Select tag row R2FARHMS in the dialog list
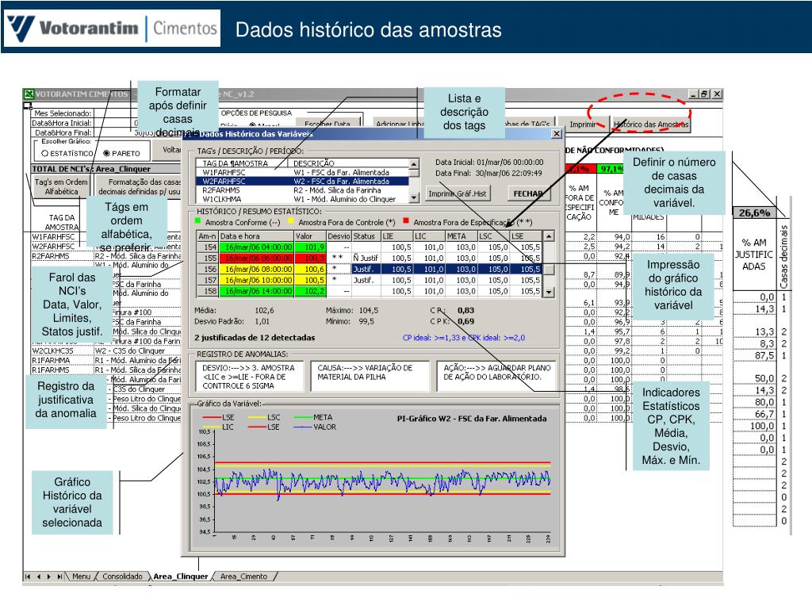 click(302, 190)
